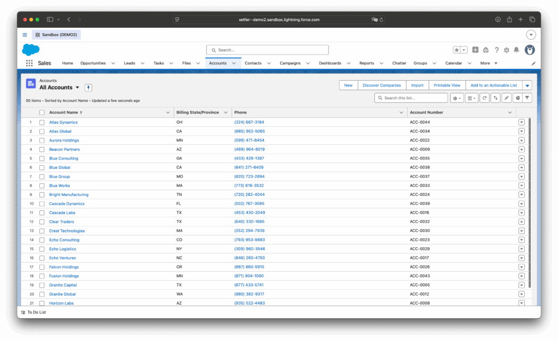Open the App Launcher grid icon
The width and height of the screenshot is (558, 341).
tap(29, 63)
